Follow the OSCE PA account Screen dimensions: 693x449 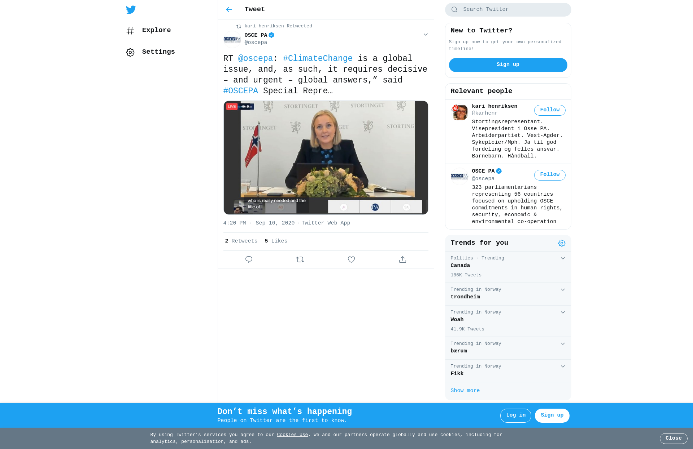coord(550,175)
